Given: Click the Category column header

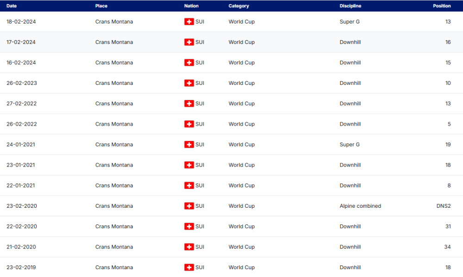Looking at the screenshot, I should pos(238,6).
